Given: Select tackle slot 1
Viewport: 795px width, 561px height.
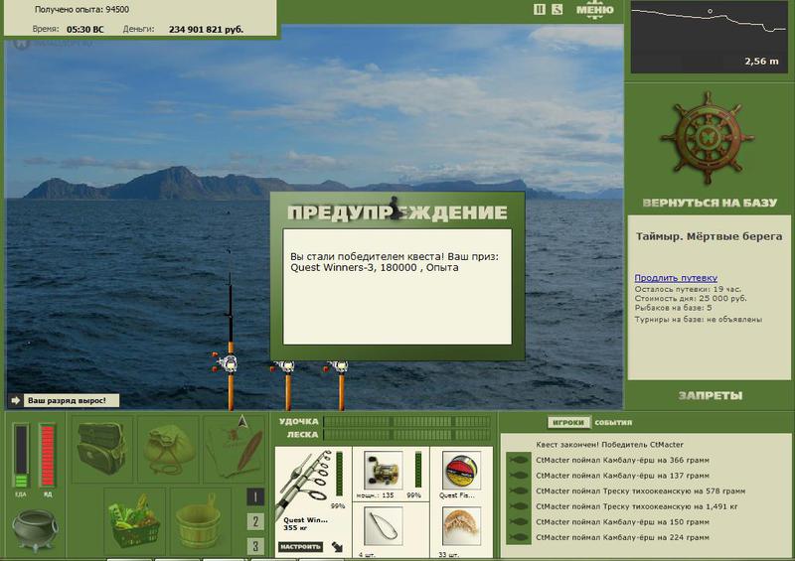Looking at the screenshot, I should tap(255, 496).
